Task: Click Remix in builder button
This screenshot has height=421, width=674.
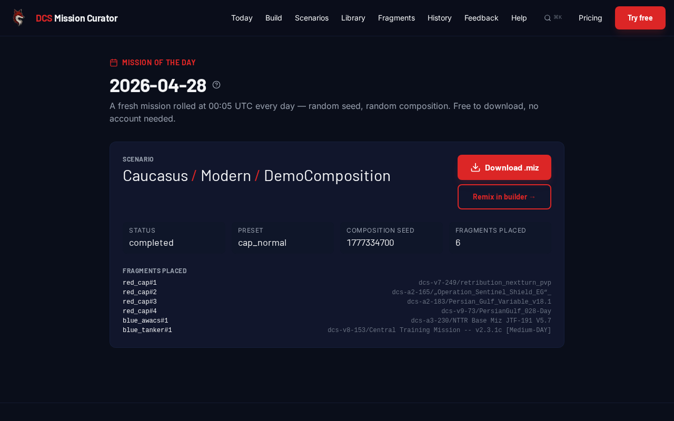Action: (504, 197)
